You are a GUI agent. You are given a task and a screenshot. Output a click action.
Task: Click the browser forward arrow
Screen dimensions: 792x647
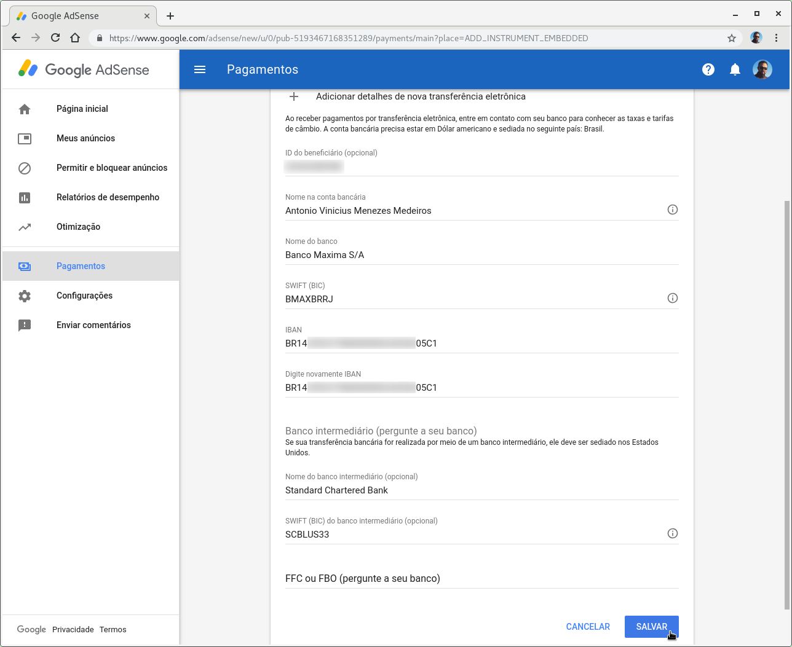coord(36,37)
